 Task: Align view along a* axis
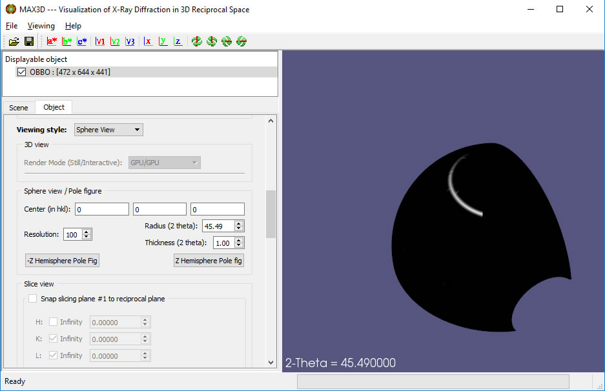click(x=52, y=41)
